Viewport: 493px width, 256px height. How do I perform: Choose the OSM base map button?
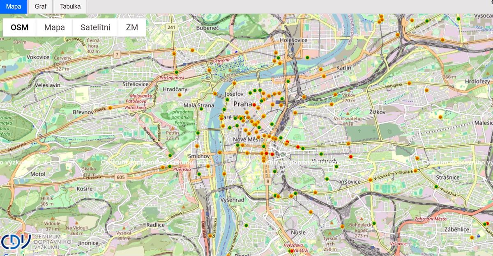click(x=19, y=27)
